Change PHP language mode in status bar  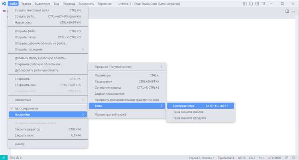tap(262, 158)
